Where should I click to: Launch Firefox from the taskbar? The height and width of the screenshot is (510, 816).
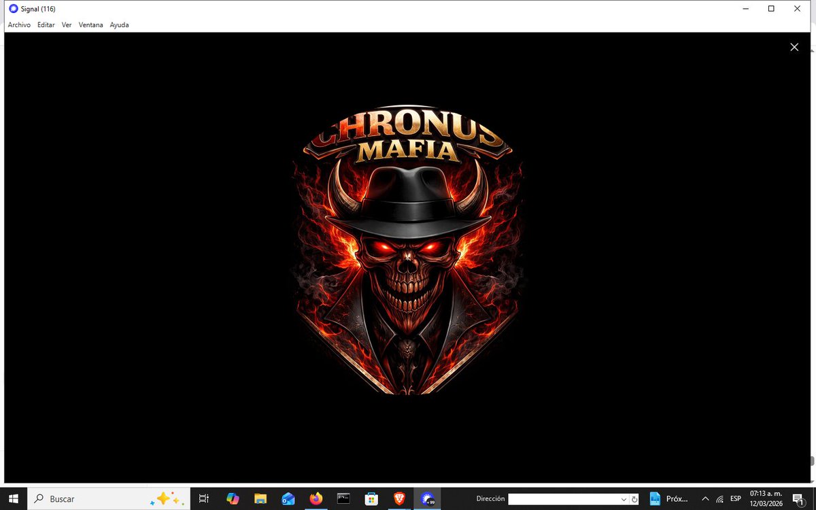pyautogui.click(x=316, y=498)
